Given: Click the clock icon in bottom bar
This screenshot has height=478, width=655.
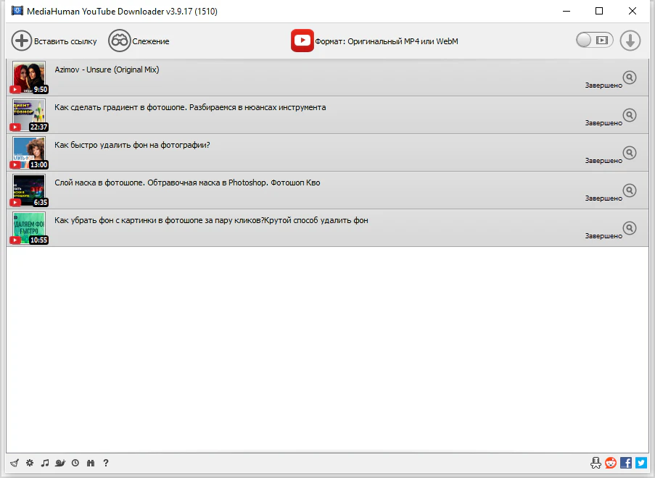Looking at the screenshot, I should tap(75, 463).
